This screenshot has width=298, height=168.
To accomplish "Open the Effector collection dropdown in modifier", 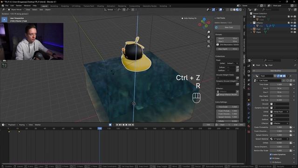I will click(x=279, y=123).
